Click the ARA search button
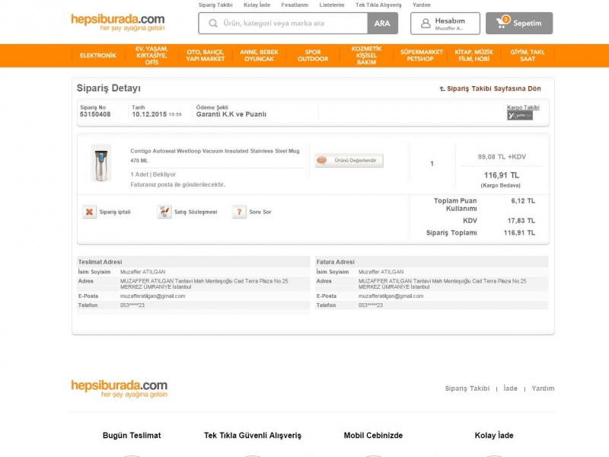Viewport: 609px width, 457px height. tap(383, 24)
